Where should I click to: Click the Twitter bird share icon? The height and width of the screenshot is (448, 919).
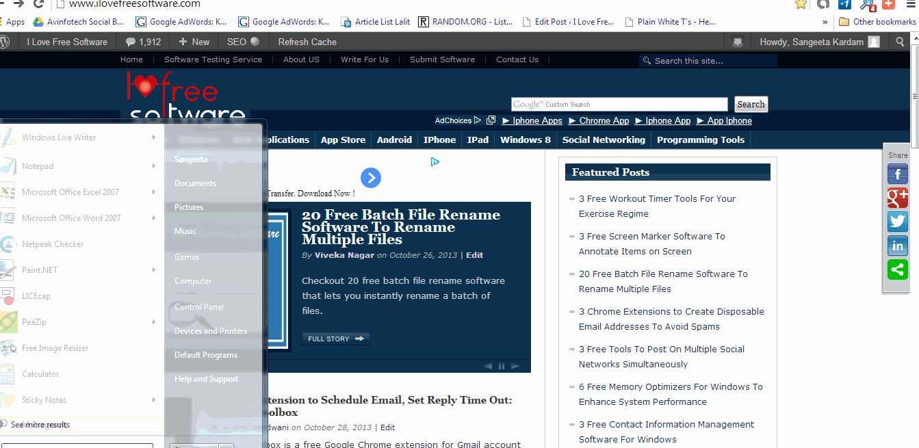tap(897, 222)
